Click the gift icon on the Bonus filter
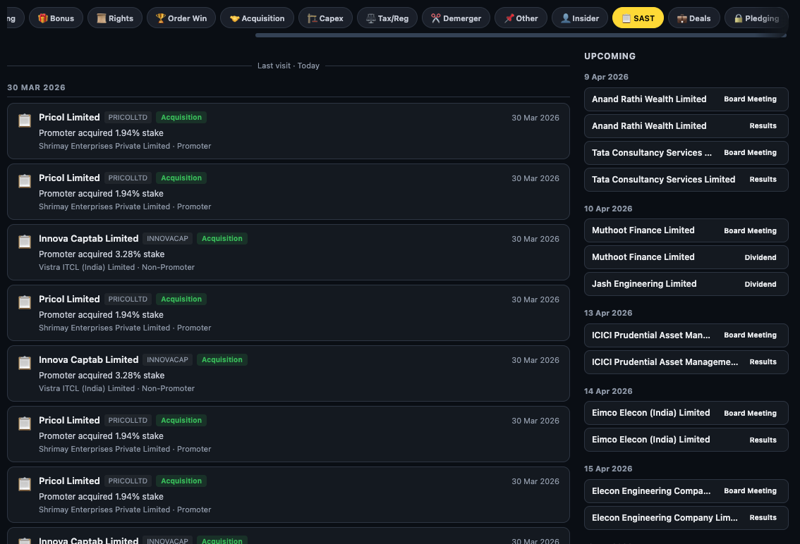This screenshot has width=800, height=544. pyautogui.click(x=42, y=18)
